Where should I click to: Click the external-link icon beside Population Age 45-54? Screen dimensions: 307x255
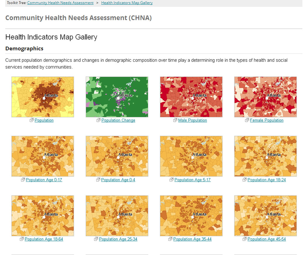point(244,239)
